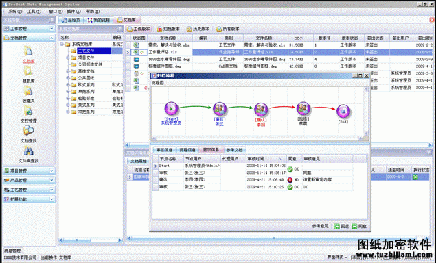
Task: Expand the 产品管理 navigation group
Action: click(x=51, y=181)
